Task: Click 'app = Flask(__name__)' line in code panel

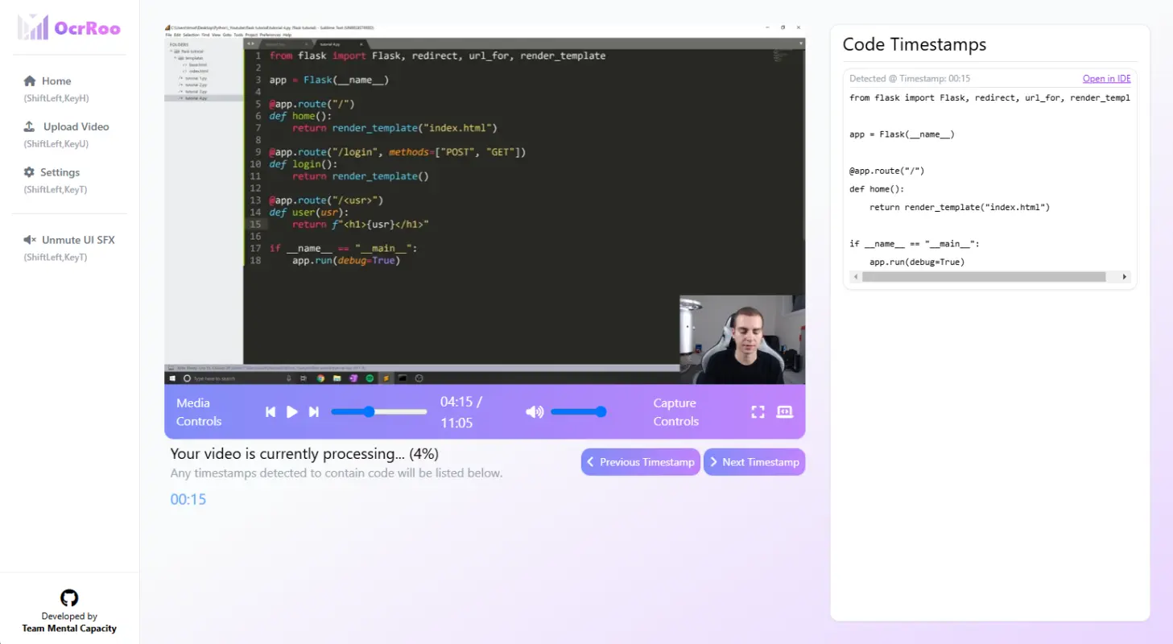Action: tap(902, 134)
